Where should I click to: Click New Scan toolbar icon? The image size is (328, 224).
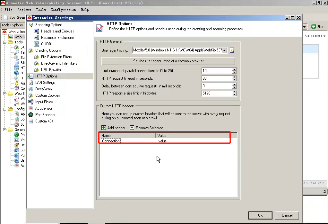pyautogui.click(x=6, y=18)
